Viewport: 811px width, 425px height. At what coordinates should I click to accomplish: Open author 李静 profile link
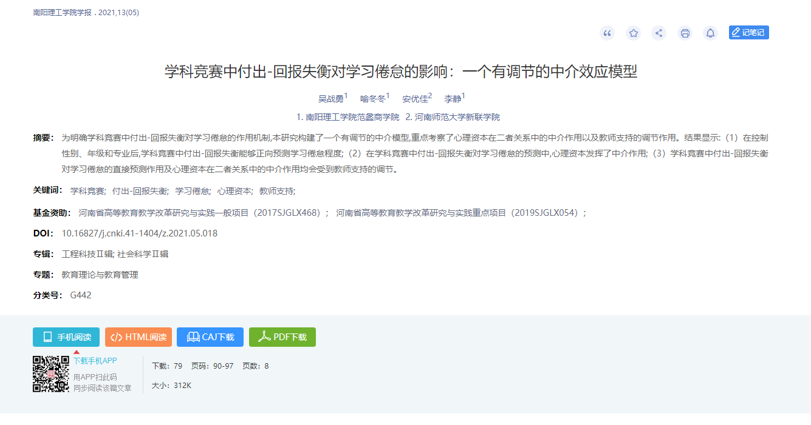point(453,99)
